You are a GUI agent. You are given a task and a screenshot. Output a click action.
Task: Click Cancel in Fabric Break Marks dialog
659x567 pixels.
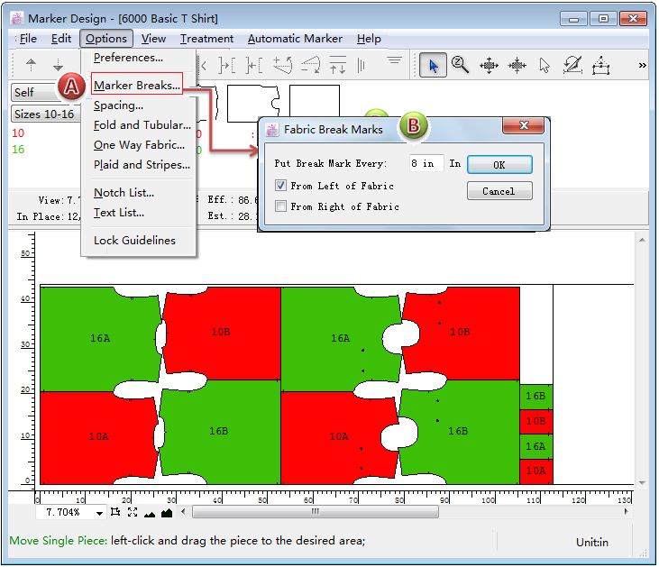[499, 191]
